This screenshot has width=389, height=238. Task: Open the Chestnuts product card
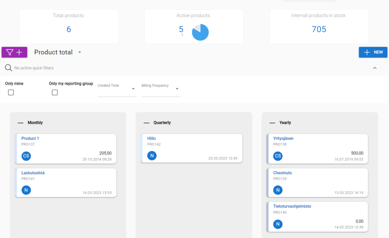pyautogui.click(x=283, y=172)
